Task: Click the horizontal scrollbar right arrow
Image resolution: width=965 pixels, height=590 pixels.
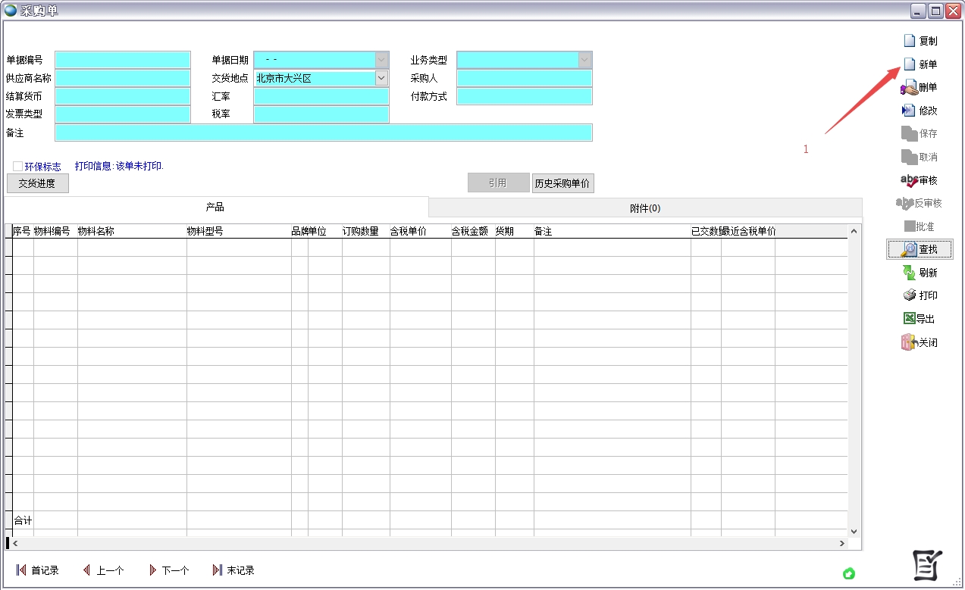Action: [x=841, y=543]
